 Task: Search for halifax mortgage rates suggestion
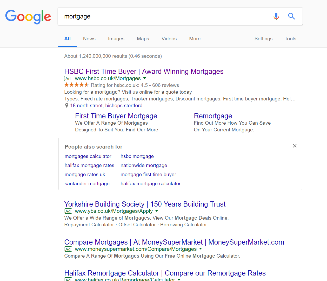(89, 165)
